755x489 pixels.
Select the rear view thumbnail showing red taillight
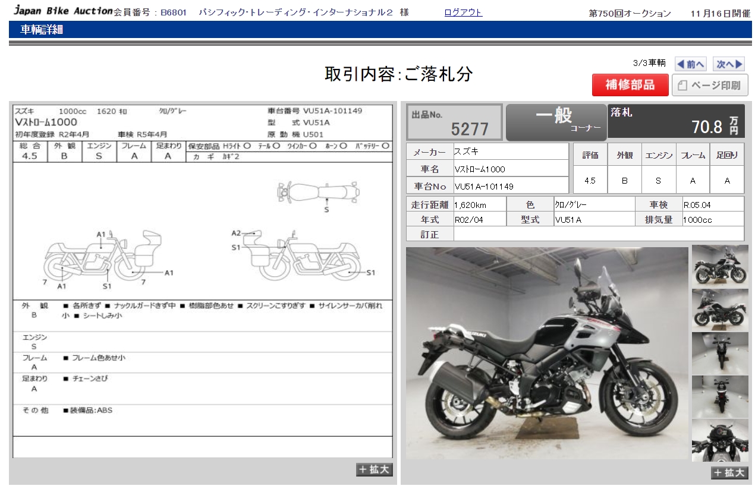(720, 396)
